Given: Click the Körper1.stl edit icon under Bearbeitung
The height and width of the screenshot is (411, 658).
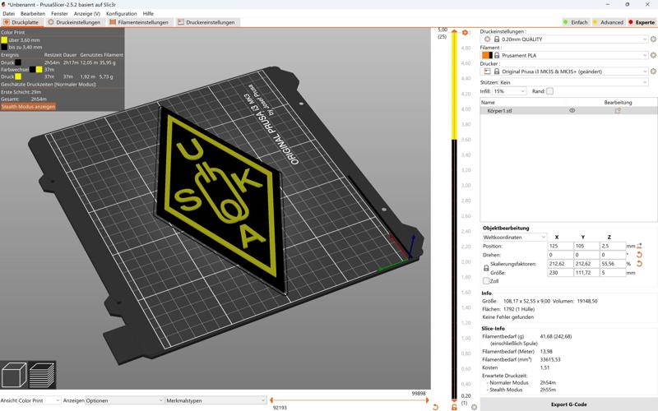Looking at the screenshot, I should [618, 110].
